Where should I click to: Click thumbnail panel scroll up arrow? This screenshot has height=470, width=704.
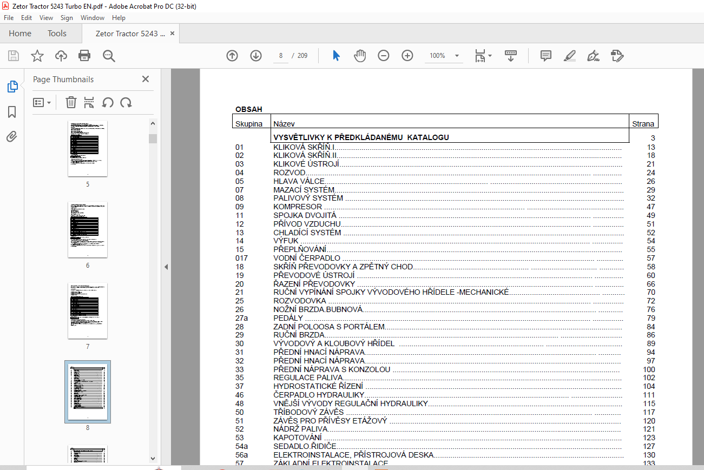click(153, 124)
